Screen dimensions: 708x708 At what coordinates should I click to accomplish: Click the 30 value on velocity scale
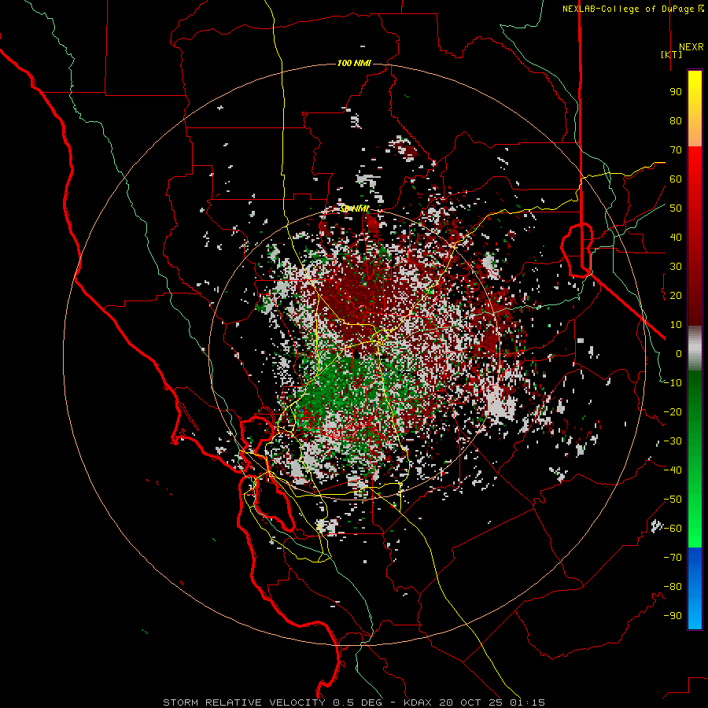(x=676, y=267)
